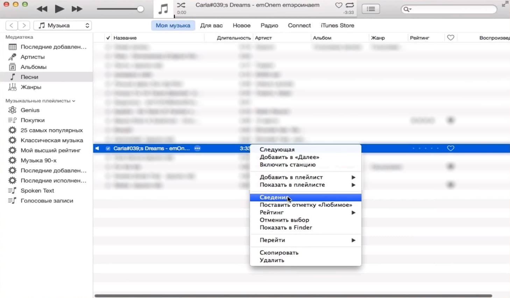This screenshot has width=510, height=298.
Task: Choose Удалить in the context menu
Action: [x=305, y=260]
